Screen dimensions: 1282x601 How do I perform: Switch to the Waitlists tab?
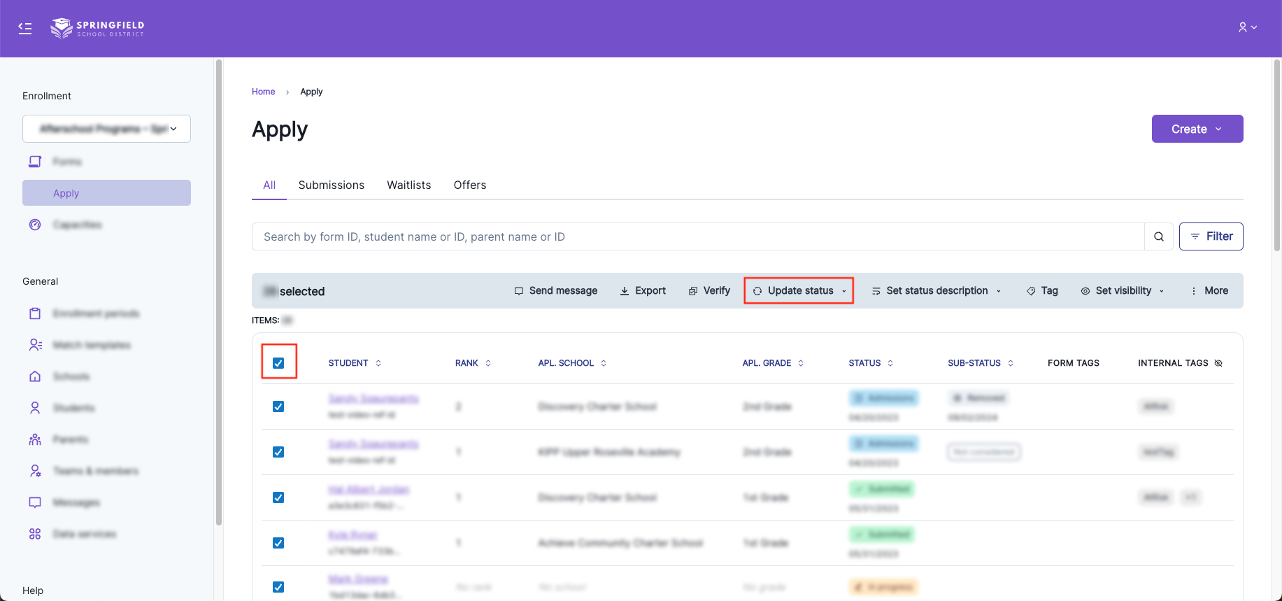click(x=408, y=185)
